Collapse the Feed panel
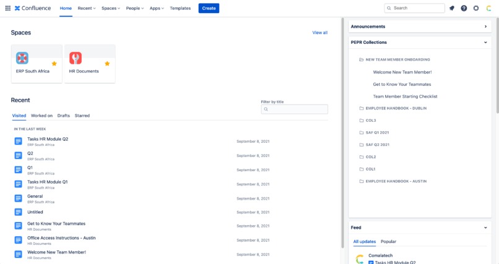 [x=485, y=228]
